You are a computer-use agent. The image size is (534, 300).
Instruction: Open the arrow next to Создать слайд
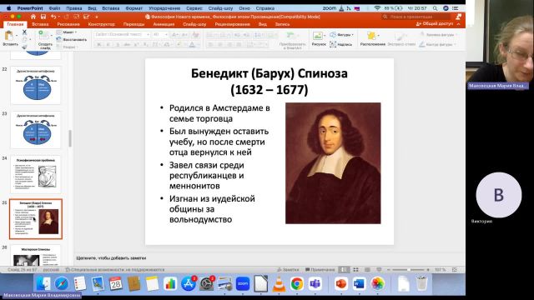[52, 35]
